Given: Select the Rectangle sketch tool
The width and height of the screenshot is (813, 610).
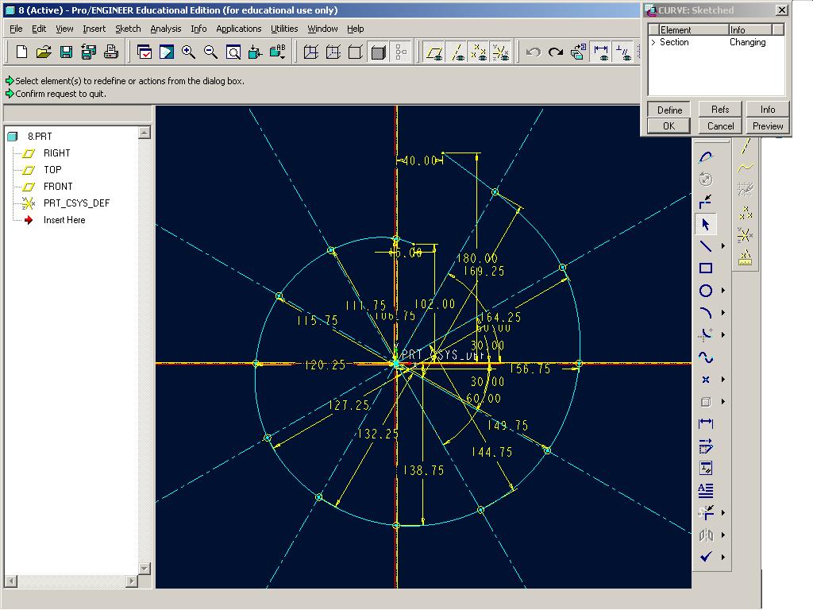Looking at the screenshot, I should click(x=706, y=268).
